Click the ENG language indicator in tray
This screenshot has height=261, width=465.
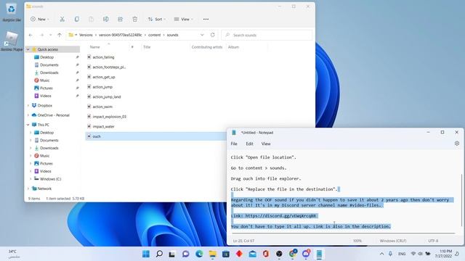402,254
